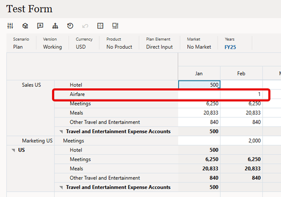The height and width of the screenshot is (197, 281).
Task: Collapse the US row group
Action: pos(13,150)
